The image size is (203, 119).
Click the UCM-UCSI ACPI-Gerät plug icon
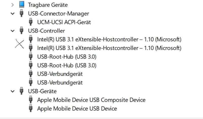pyautogui.click(x=31, y=22)
